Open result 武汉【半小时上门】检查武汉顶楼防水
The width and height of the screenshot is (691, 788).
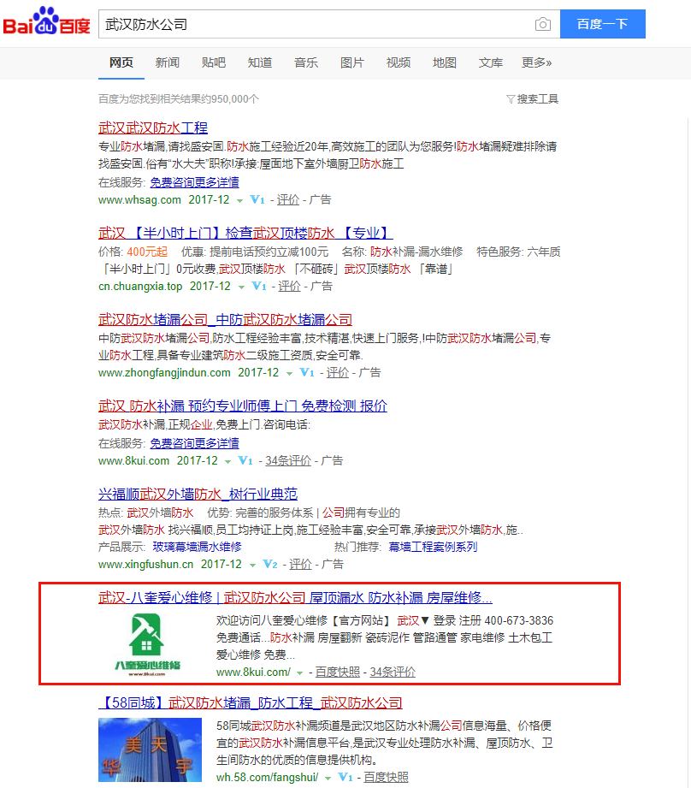[x=245, y=234]
